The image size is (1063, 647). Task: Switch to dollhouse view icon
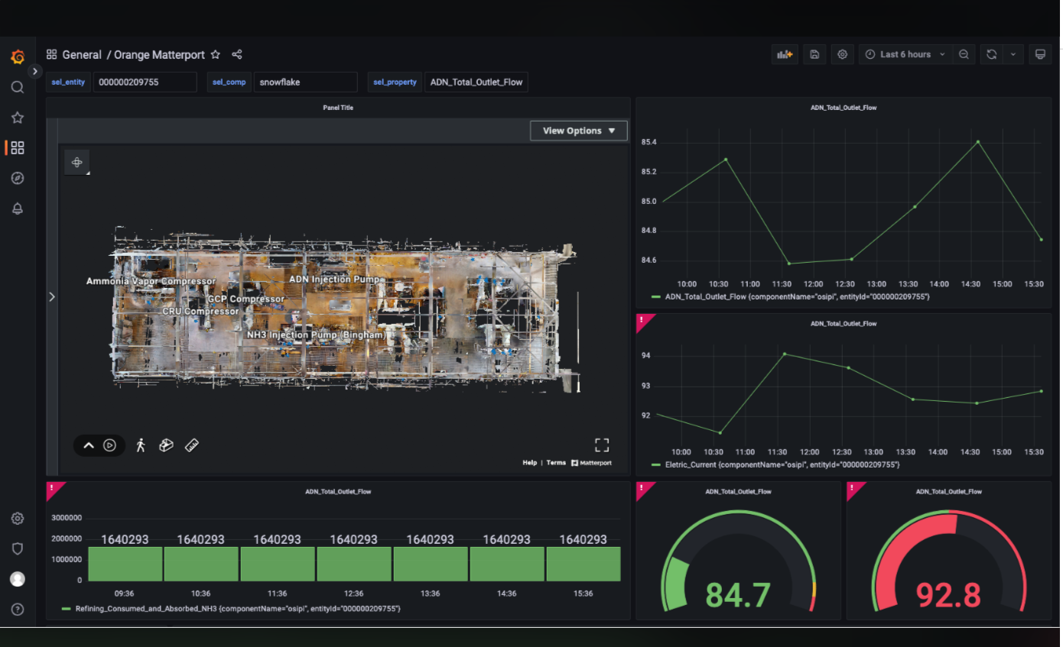click(x=166, y=445)
